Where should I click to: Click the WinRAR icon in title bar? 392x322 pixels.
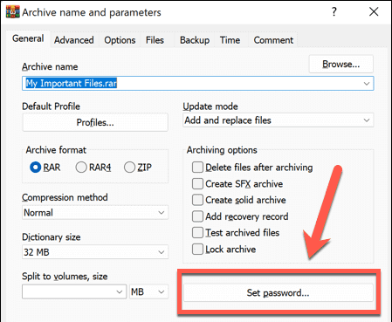[12, 11]
